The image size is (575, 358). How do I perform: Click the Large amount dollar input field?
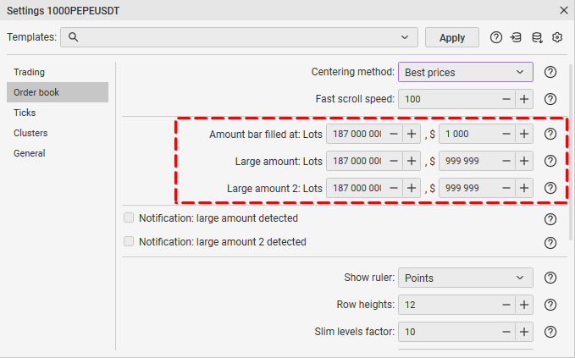click(x=467, y=161)
